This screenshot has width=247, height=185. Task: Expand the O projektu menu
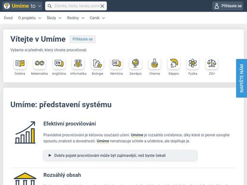click(29, 18)
